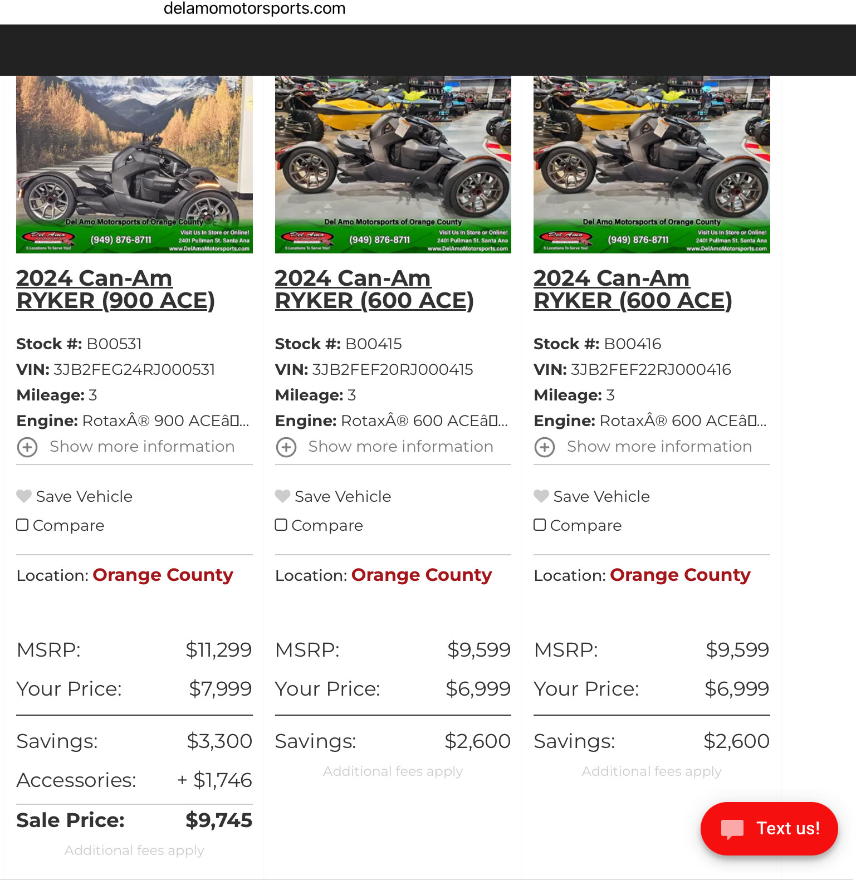The image size is (856, 880).
Task: Click heart icon for stock B00531
Action: pos(24,496)
